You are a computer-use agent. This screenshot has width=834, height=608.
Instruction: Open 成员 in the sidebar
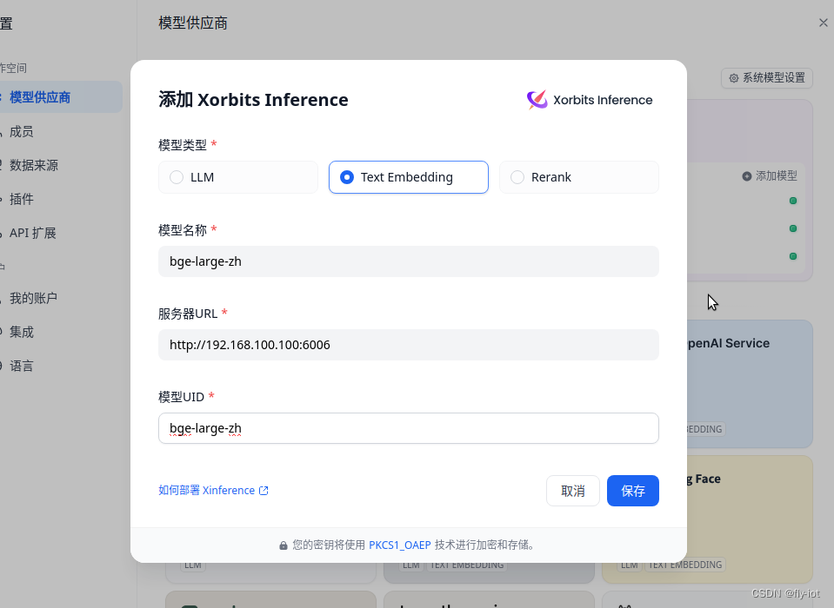click(21, 131)
